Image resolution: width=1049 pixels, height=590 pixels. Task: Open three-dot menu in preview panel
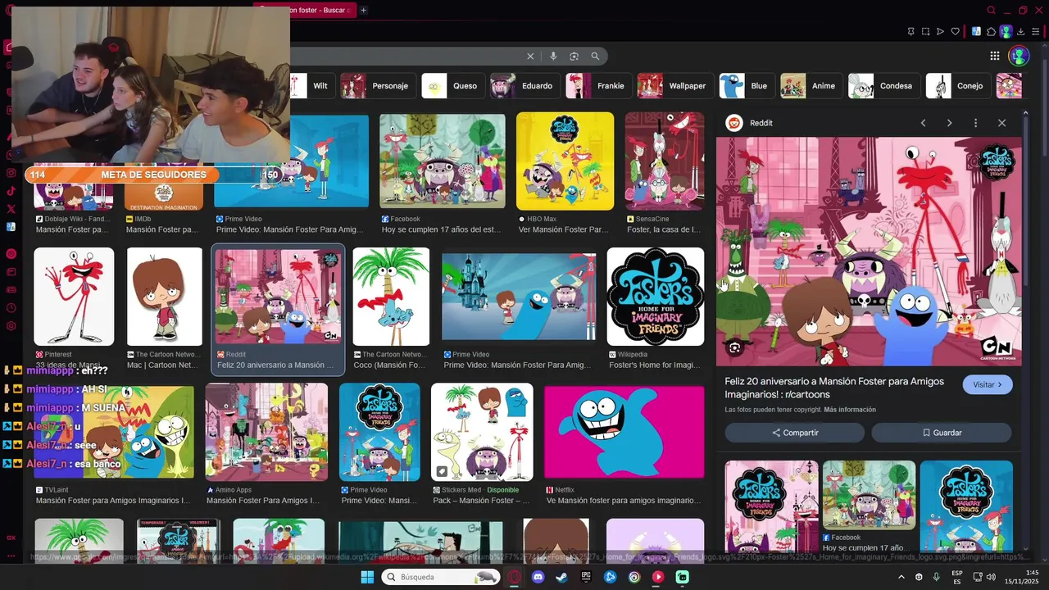coord(975,123)
